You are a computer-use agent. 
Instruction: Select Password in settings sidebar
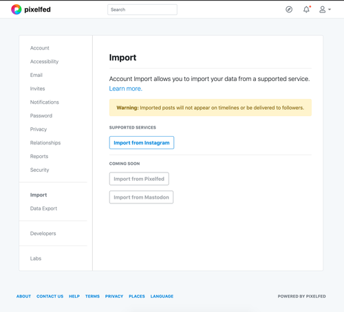(x=41, y=115)
